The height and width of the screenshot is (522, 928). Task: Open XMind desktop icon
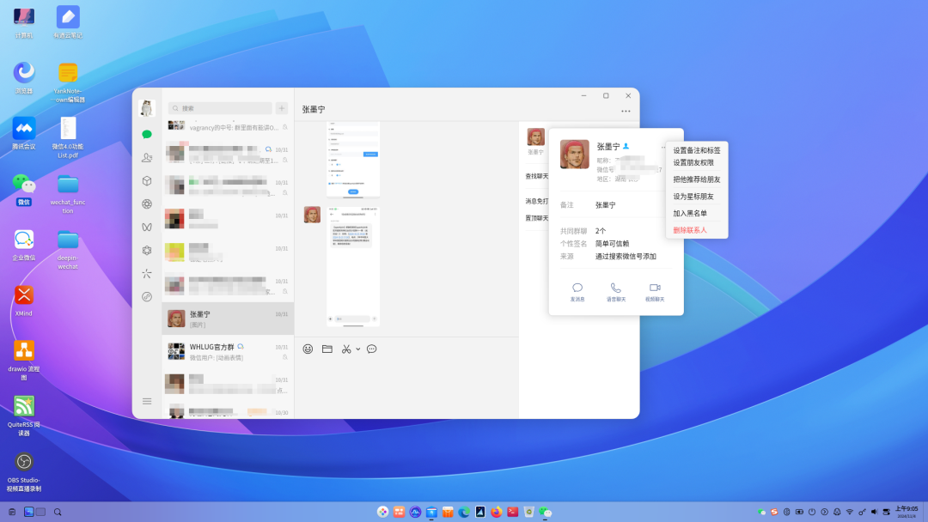pyautogui.click(x=24, y=300)
